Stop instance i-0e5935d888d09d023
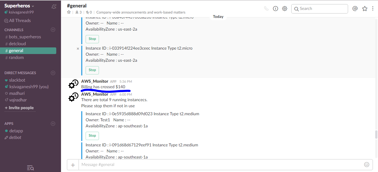 [x=92, y=136]
